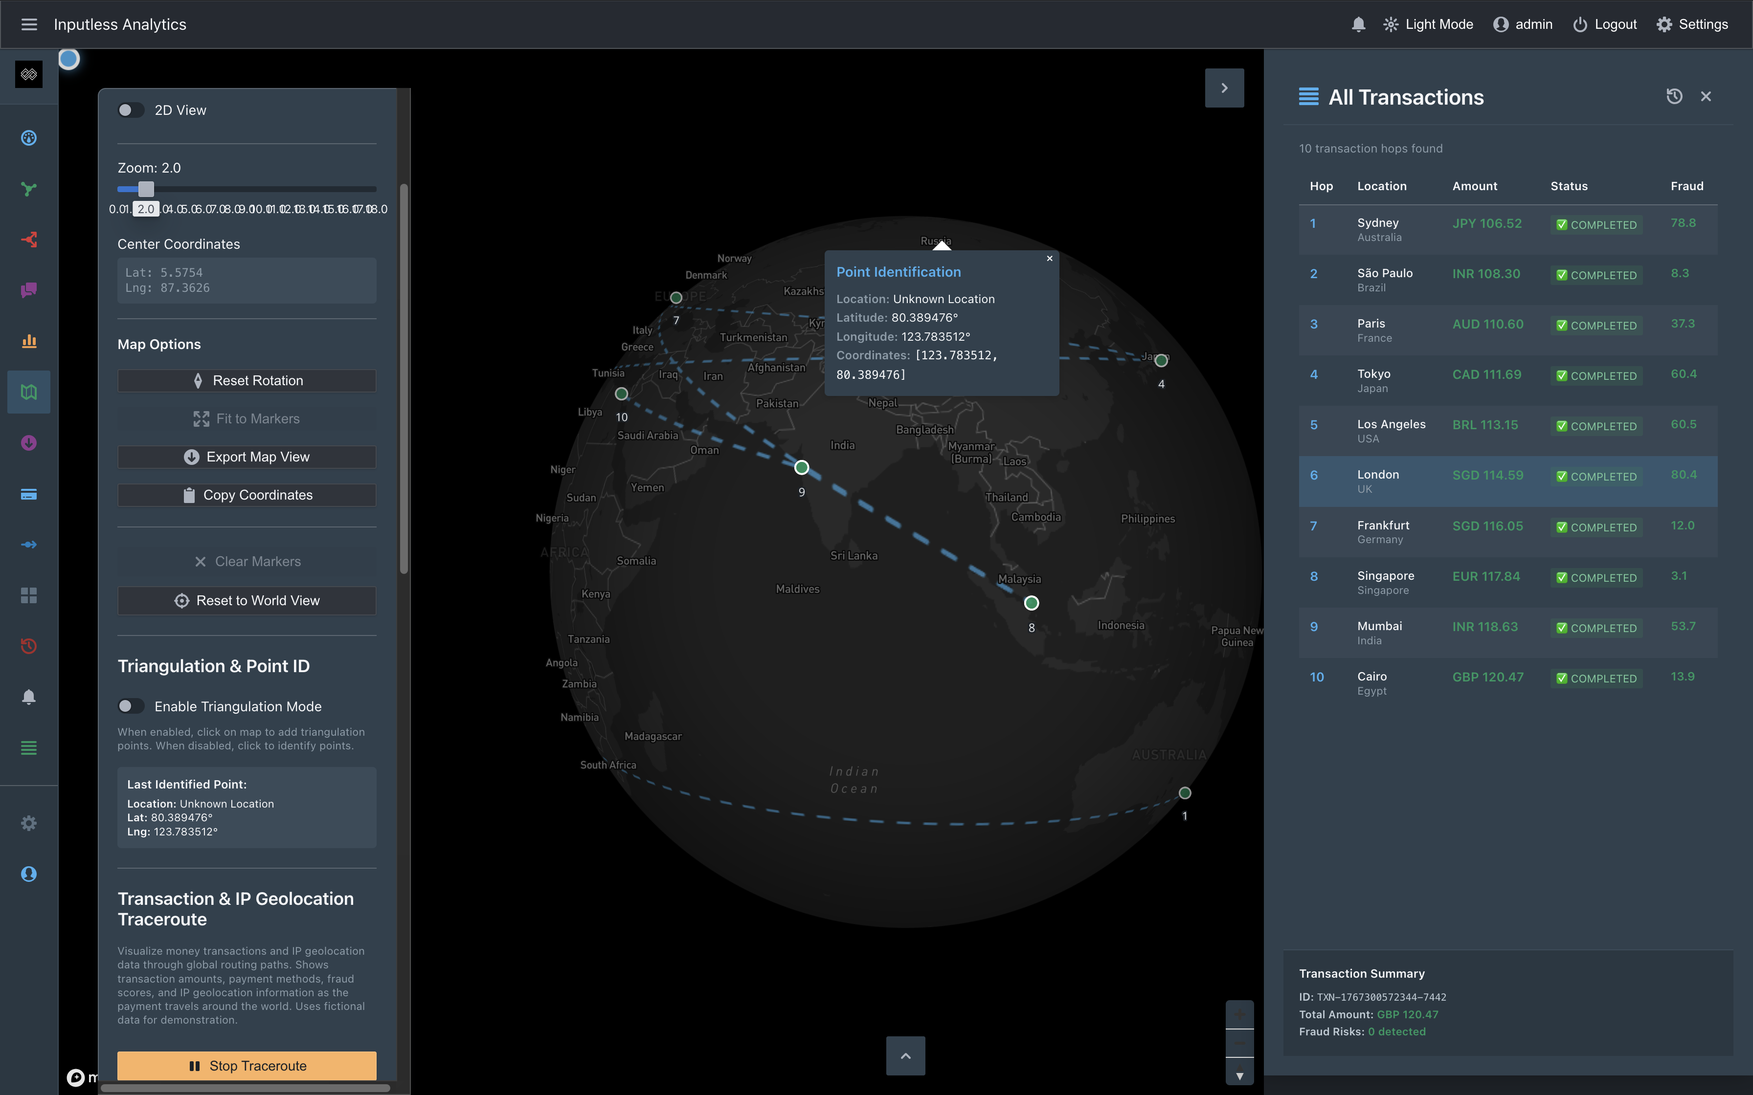
Task: Enable Triangulation Mode
Action: coord(131,706)
